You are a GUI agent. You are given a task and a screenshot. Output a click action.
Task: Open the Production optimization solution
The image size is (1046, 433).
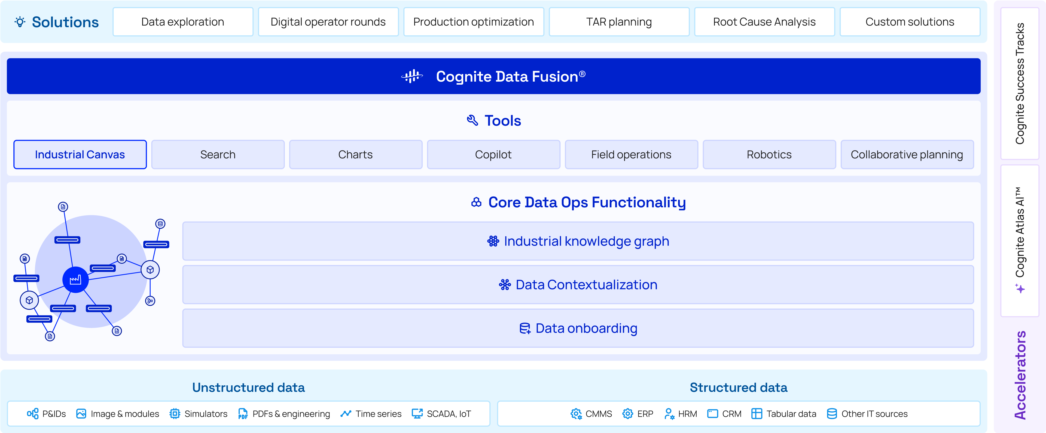[x=474, y=22]
